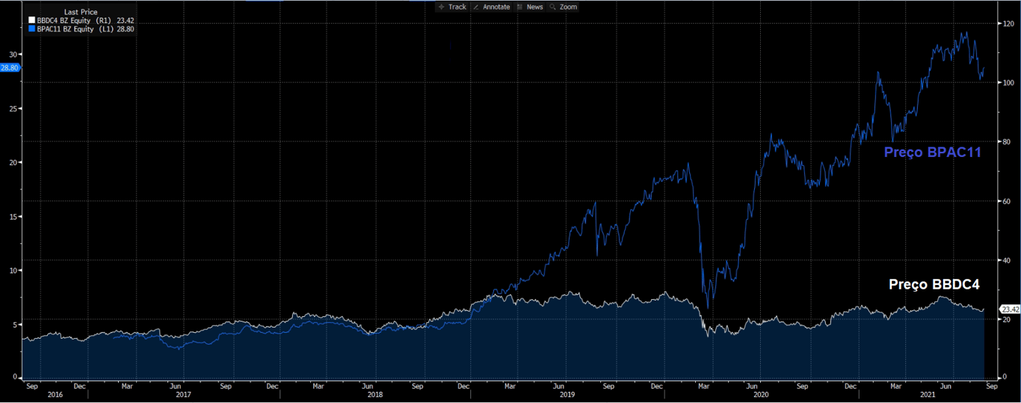Click the blue 28.80 price tag on left axis
This screenshot has width=1021, height=403.
pyautogui.click(x=10, y=68)
